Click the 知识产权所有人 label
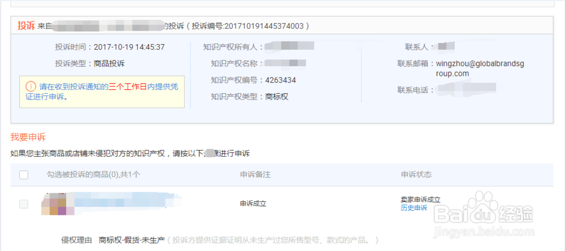565x251 pixels. point(233,47)
